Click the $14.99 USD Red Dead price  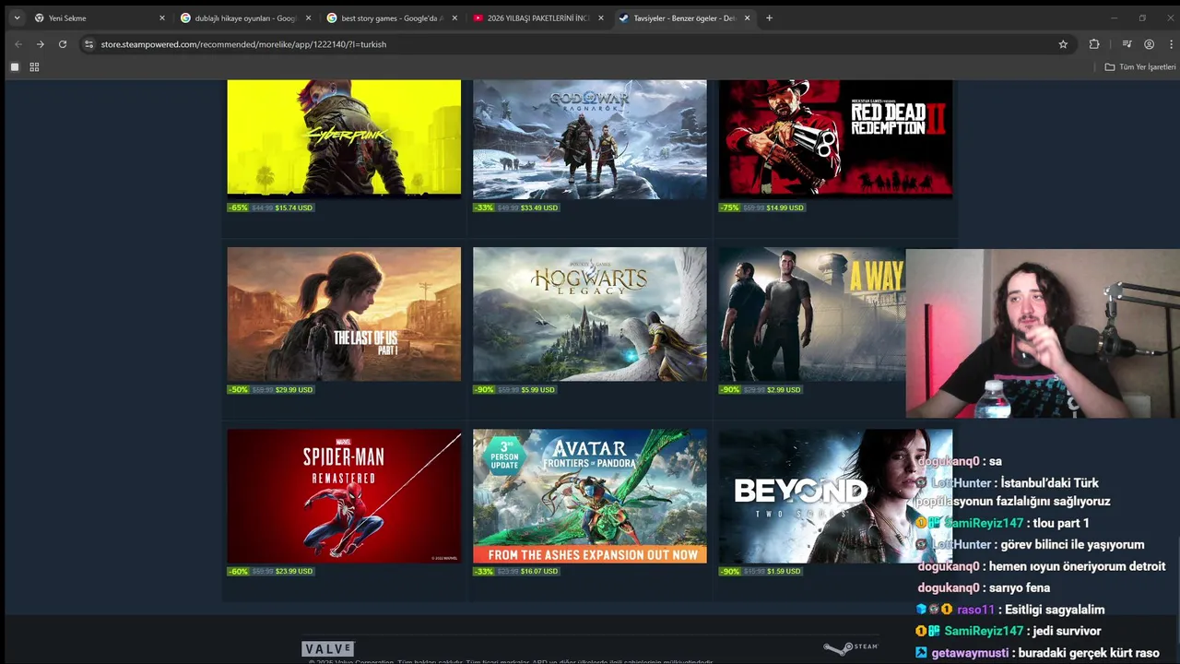pos(785,207)
